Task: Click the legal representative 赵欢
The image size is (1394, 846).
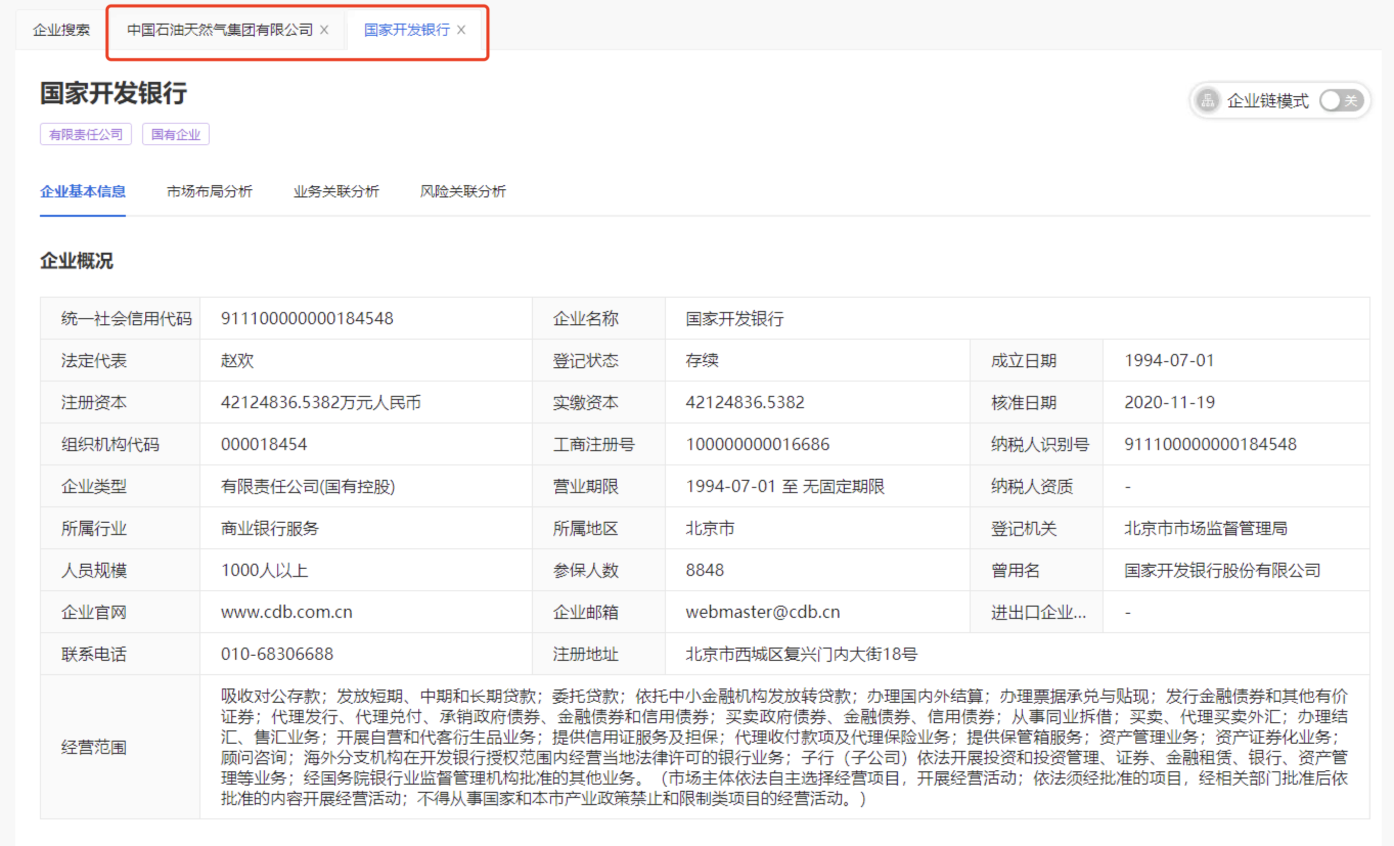Action: pyautogui.click(x=237, y=360)
